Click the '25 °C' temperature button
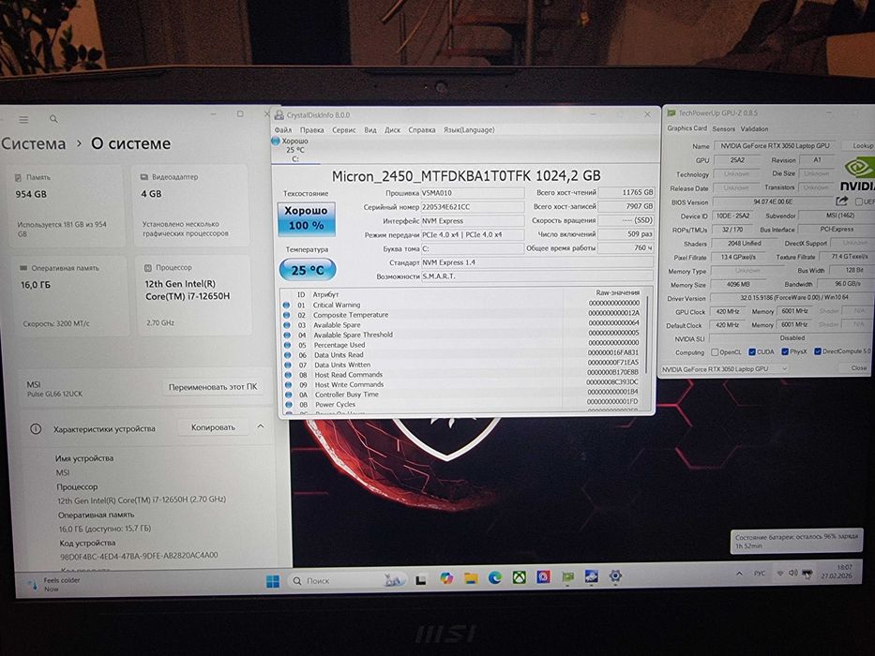The width and height of the screenshot is (875, 656). 308,270
